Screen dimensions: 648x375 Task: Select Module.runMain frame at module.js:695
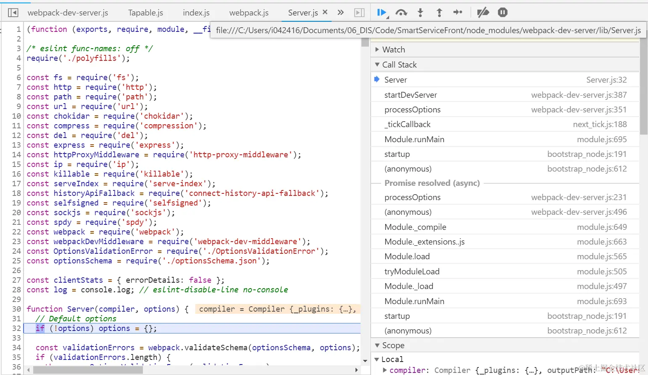tap(505, 139)
